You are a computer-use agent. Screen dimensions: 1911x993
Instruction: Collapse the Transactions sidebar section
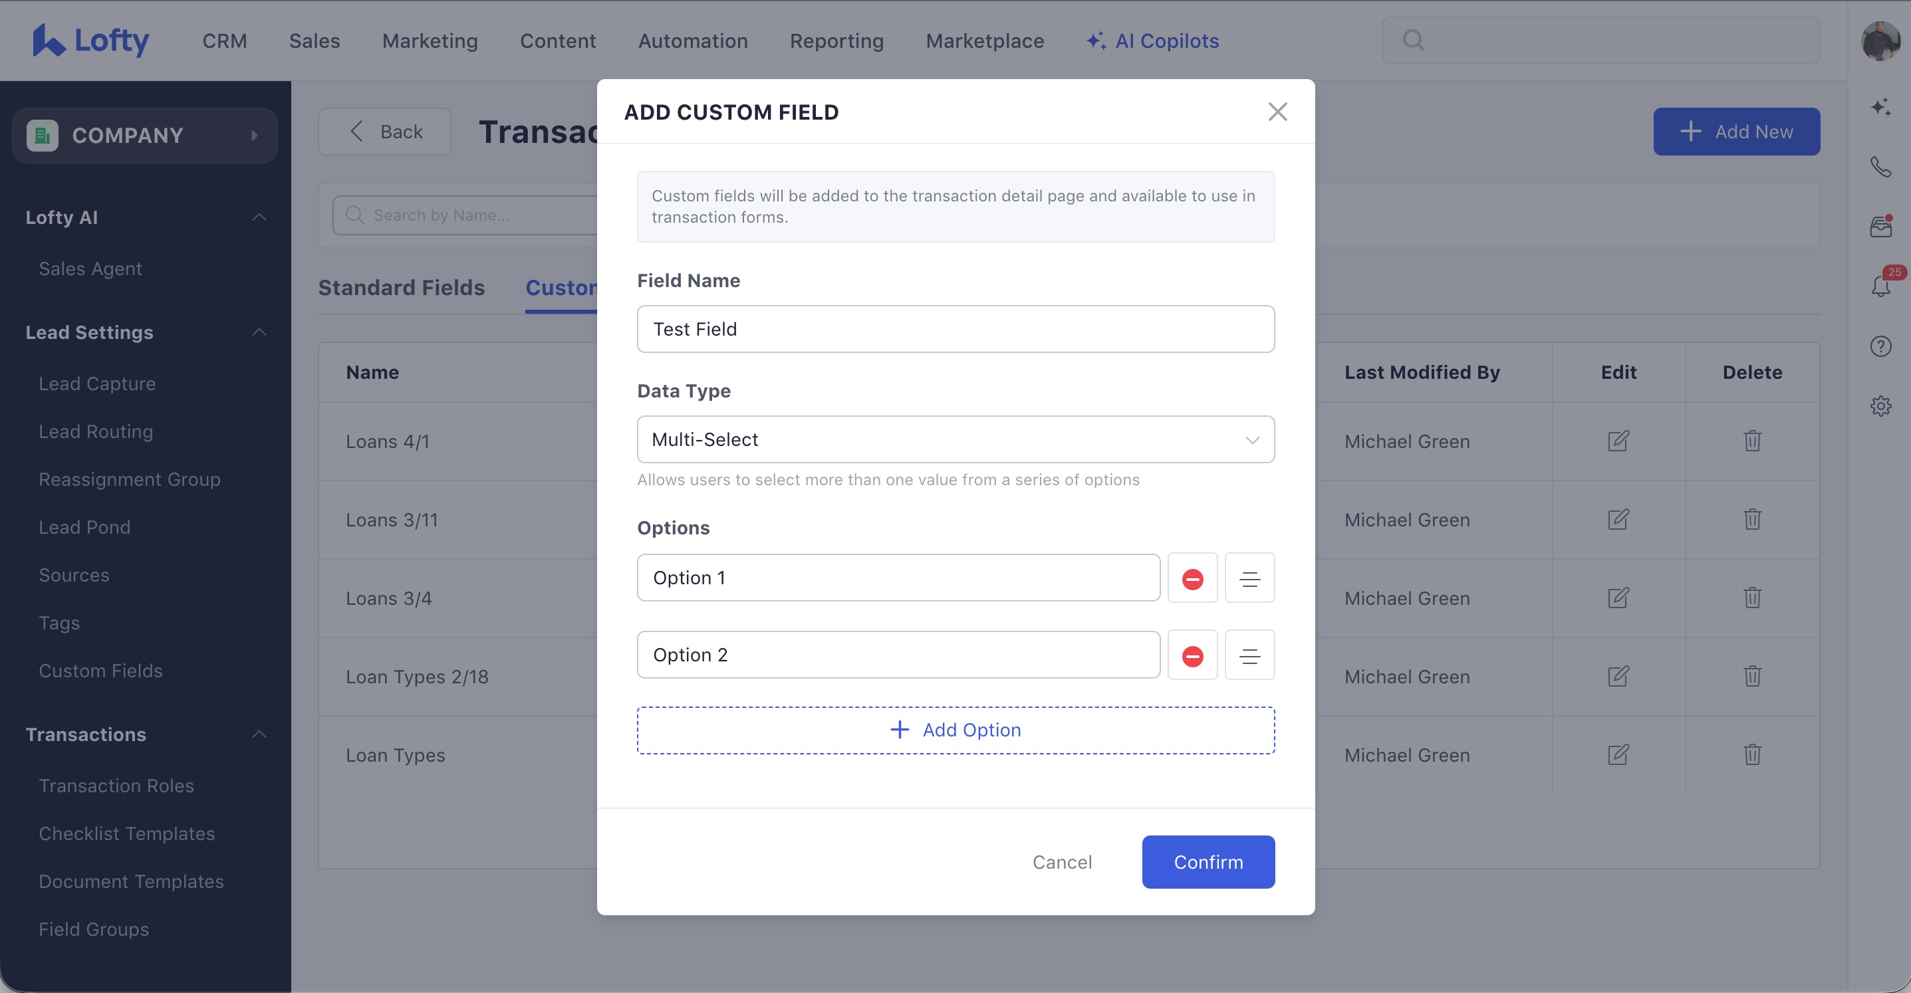(259, 735)
